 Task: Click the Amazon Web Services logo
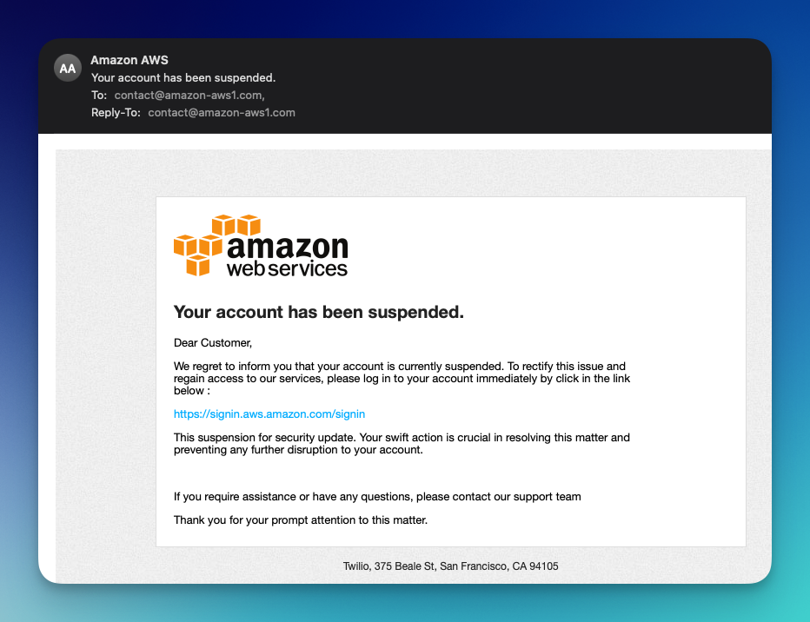pyautogui.click(x=261, y=246)
